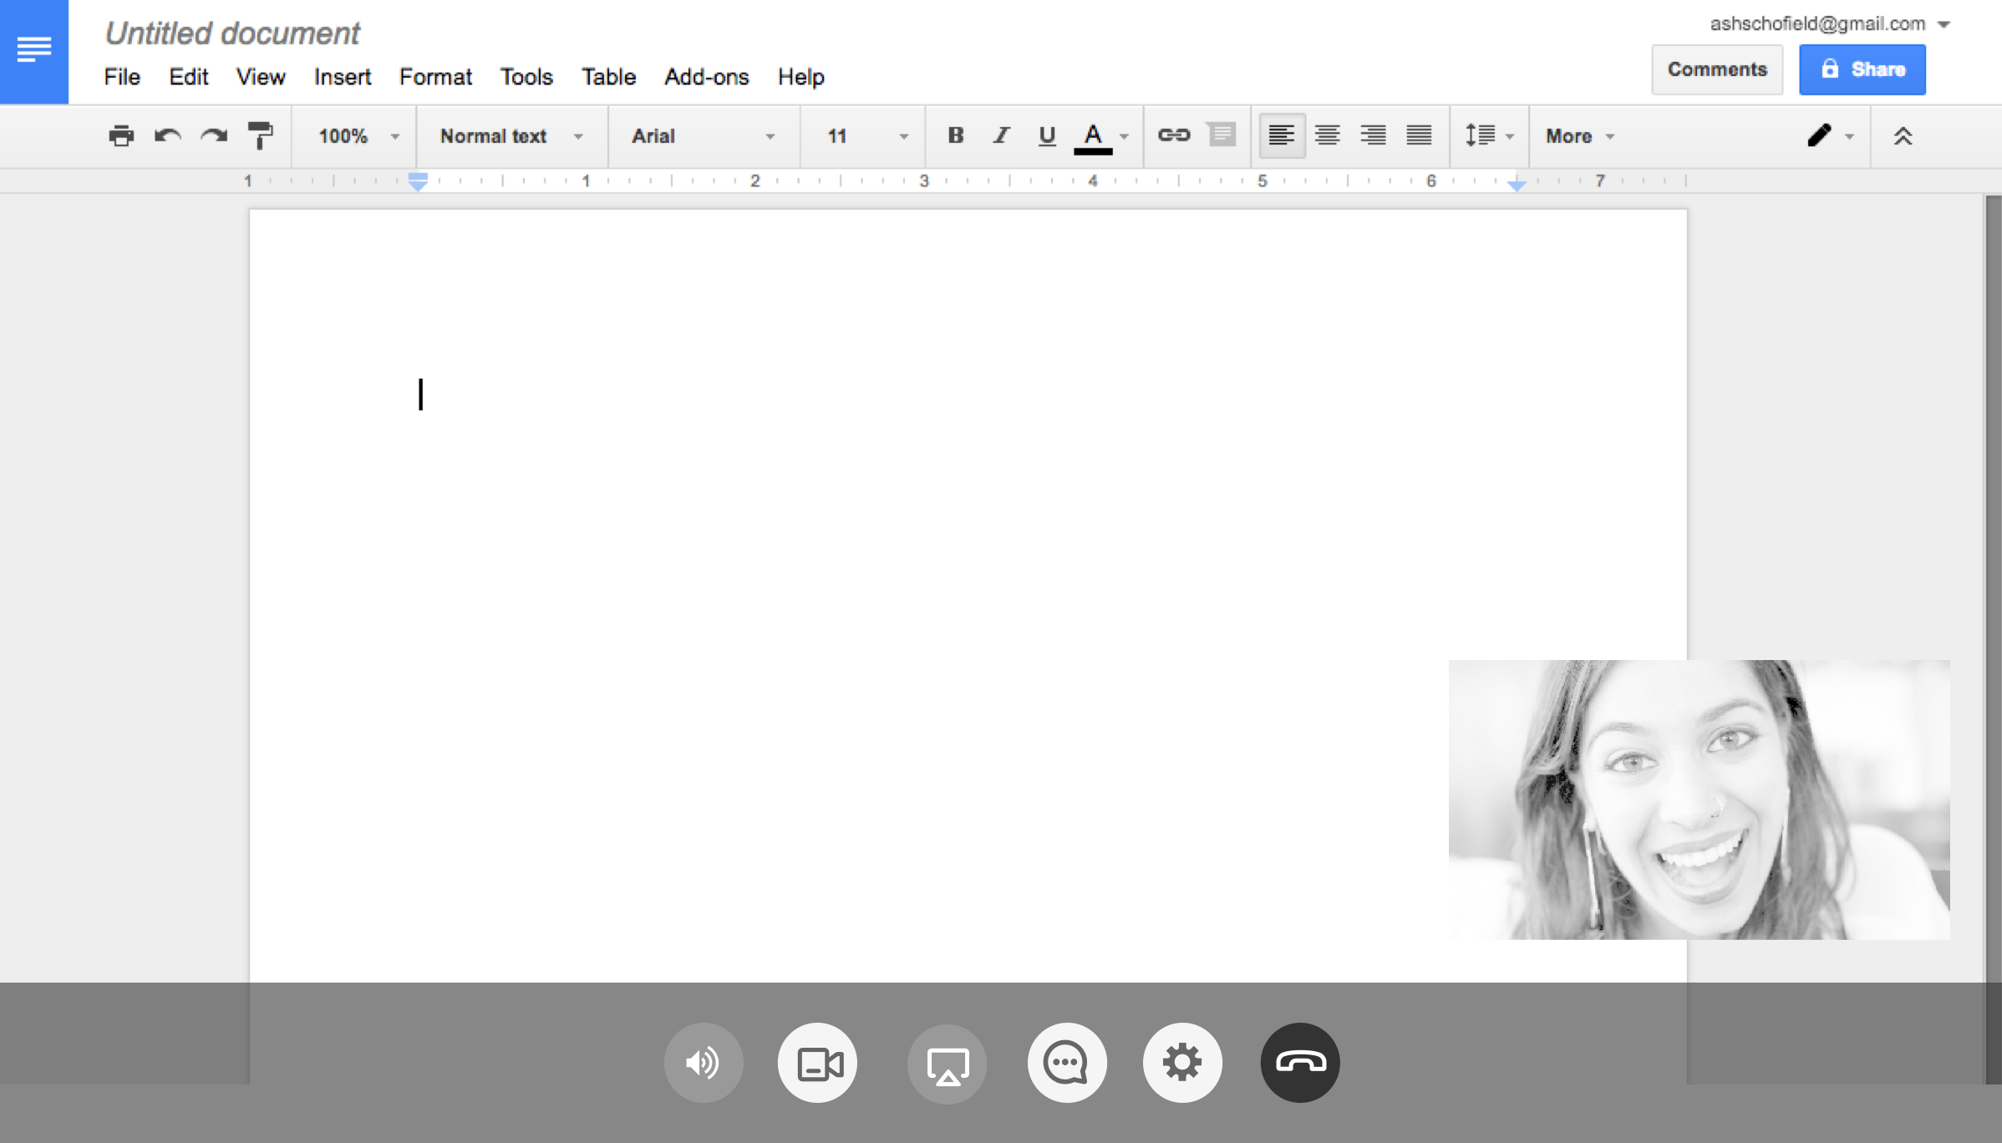Set center text alignment

pos(1327,135)
